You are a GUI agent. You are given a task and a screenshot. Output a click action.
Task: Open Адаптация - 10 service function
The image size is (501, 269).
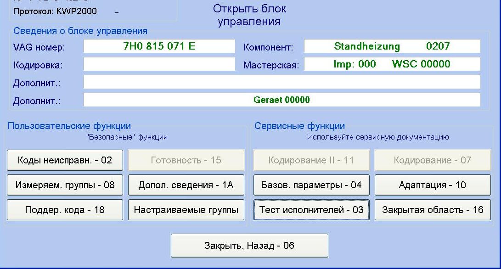point(432,185)
